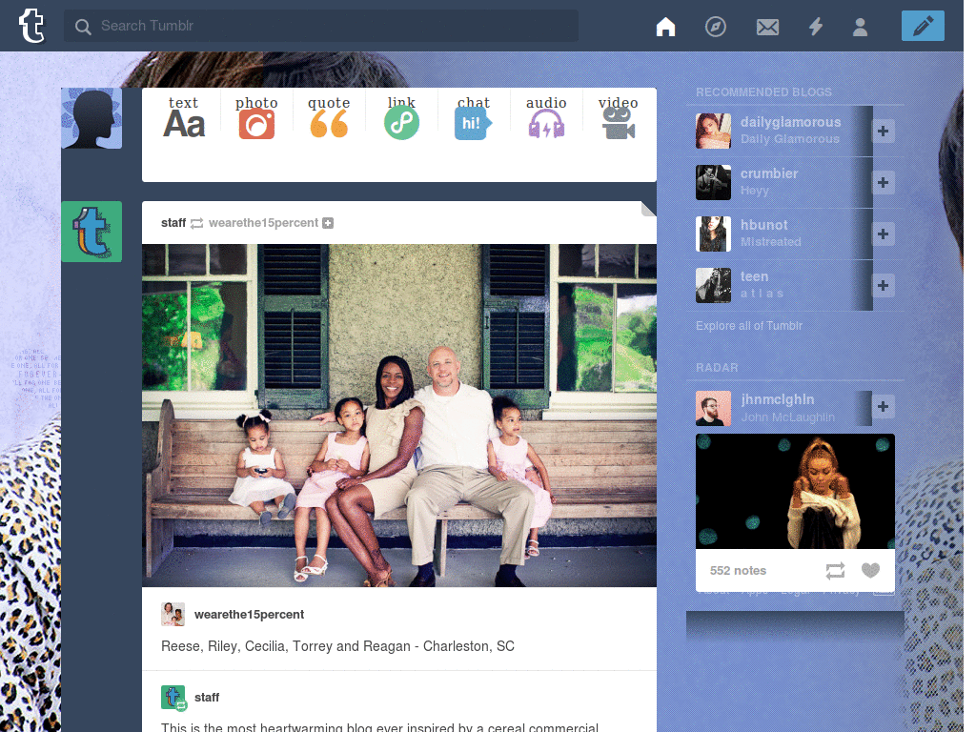976x732 pixels.
Task: Follow dailyglamorous with plus button
Action: click(x=883, y=131)
